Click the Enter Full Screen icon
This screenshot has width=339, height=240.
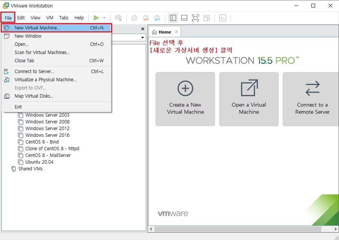[195, 18]
